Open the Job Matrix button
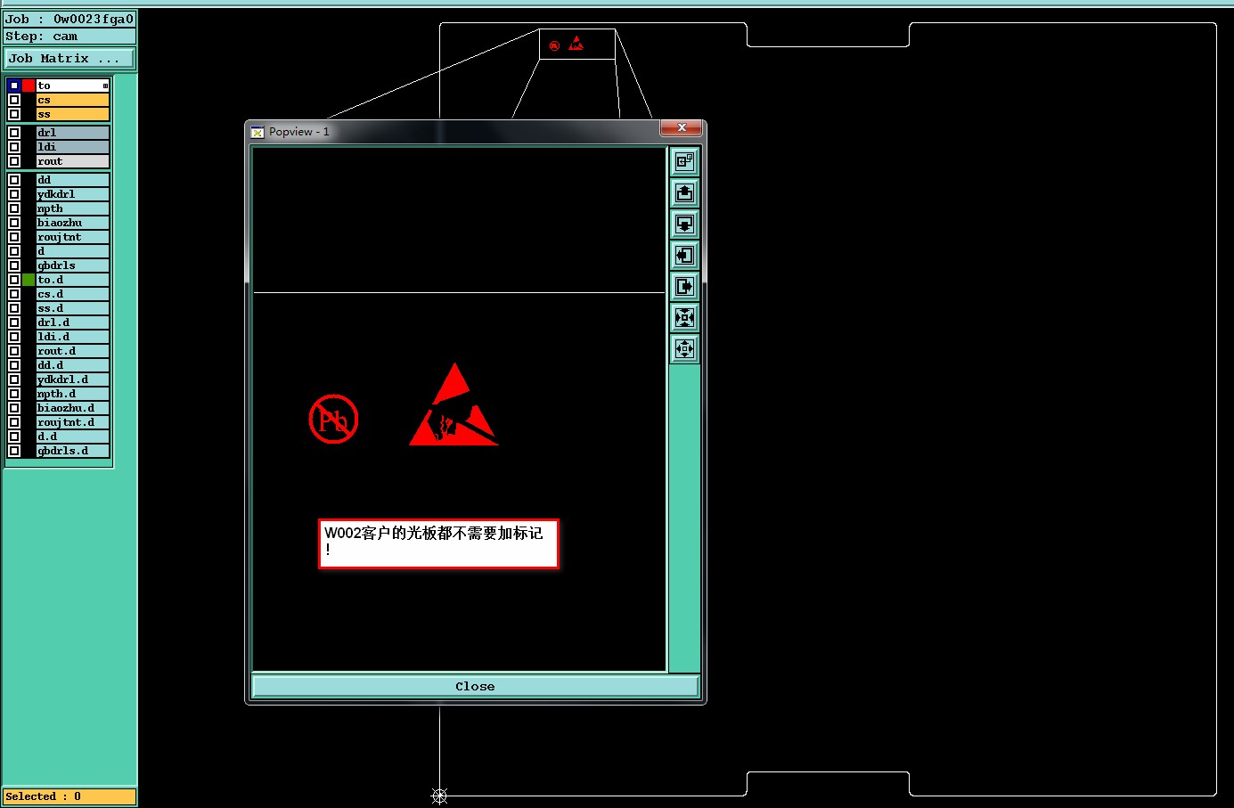This screenshot has width=1234, height=808. pos(69,59)
